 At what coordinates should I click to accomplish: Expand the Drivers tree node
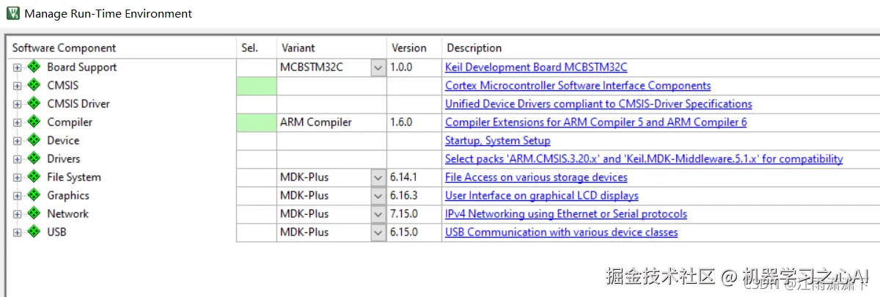pyautogui.click(x=17, y=159)
